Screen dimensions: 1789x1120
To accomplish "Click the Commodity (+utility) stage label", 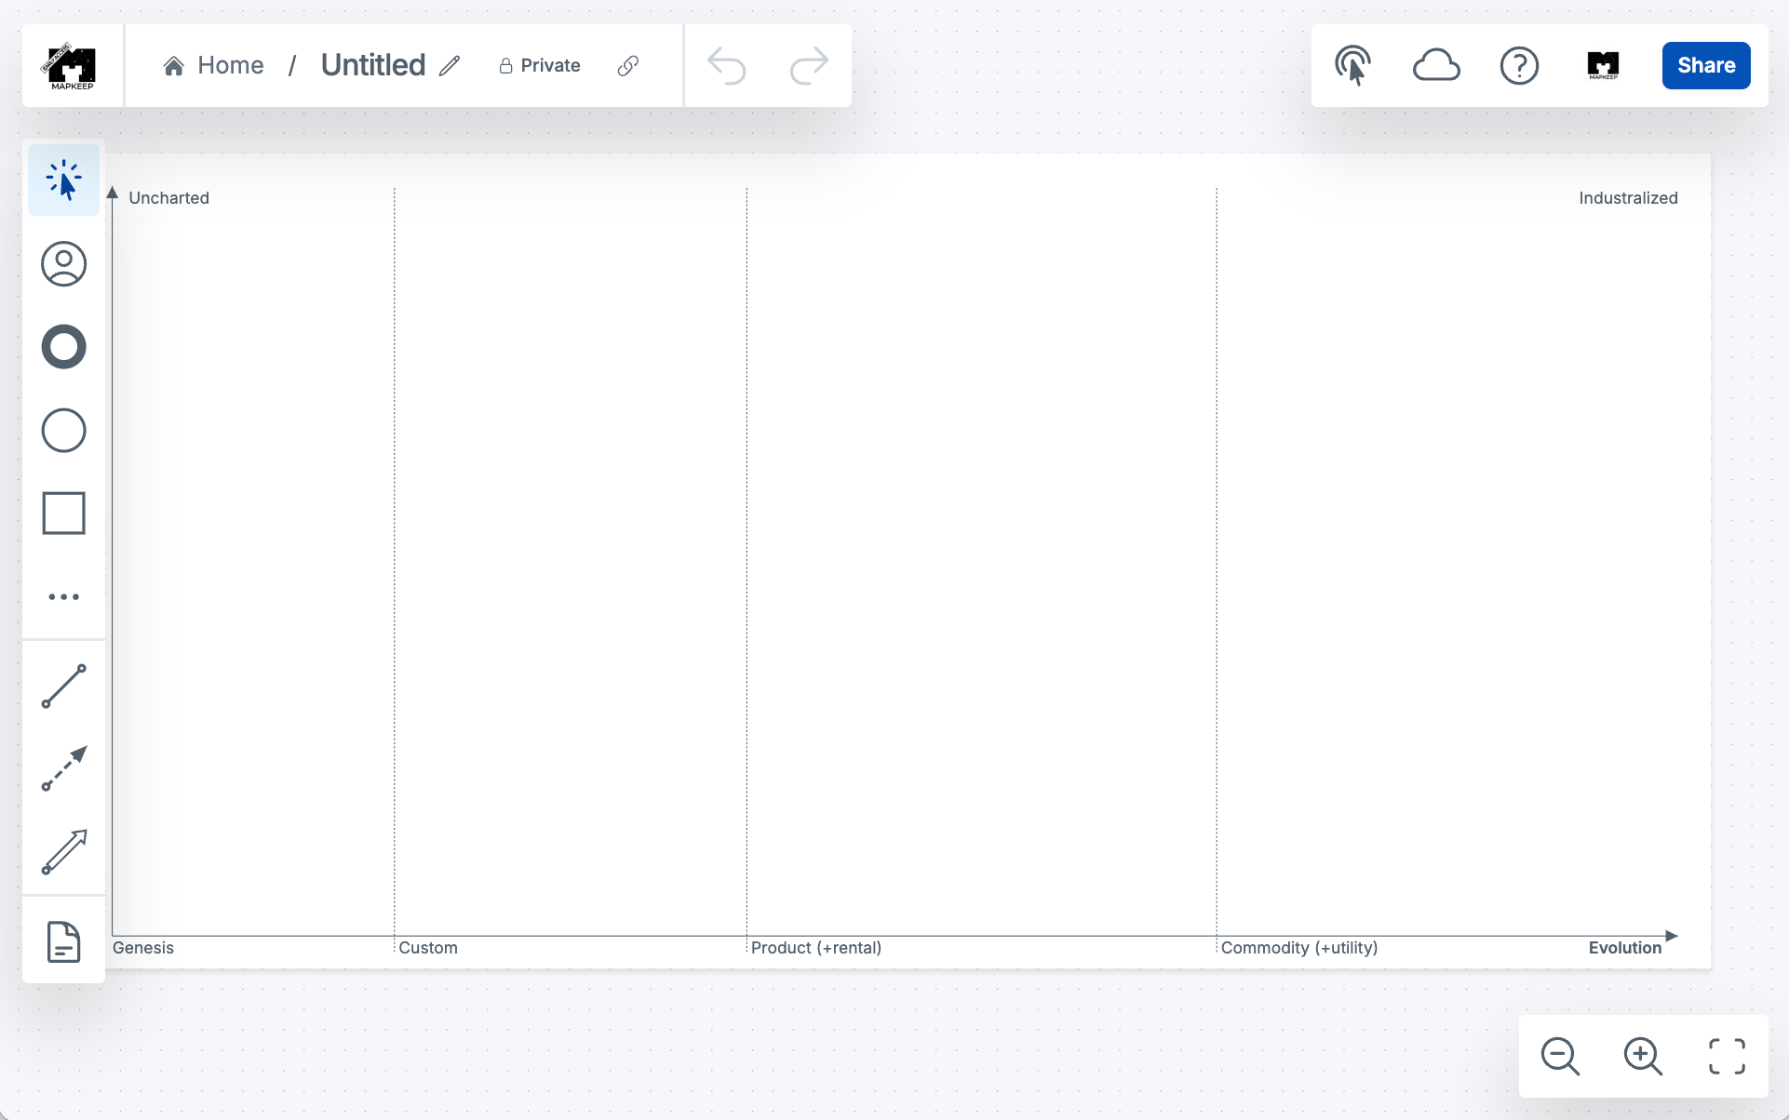I will 1299,948.
